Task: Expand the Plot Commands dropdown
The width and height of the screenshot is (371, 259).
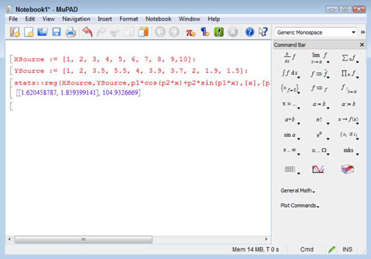Action: (300, 206)
